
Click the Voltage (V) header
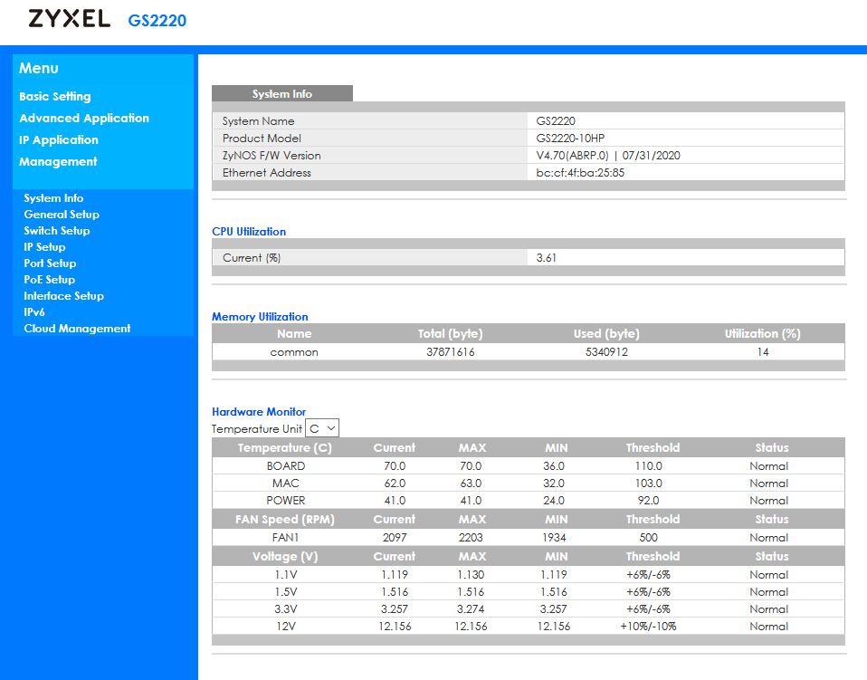pos(285,556)
